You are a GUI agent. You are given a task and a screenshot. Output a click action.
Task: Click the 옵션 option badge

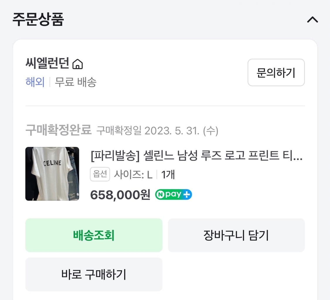tap(100, 174)
